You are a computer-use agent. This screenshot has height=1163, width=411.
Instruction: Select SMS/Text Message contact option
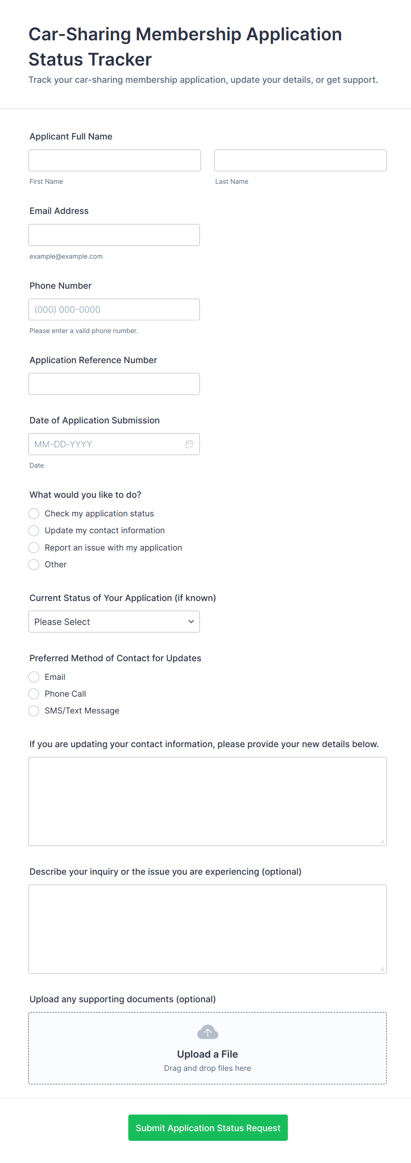click(34, 711)
